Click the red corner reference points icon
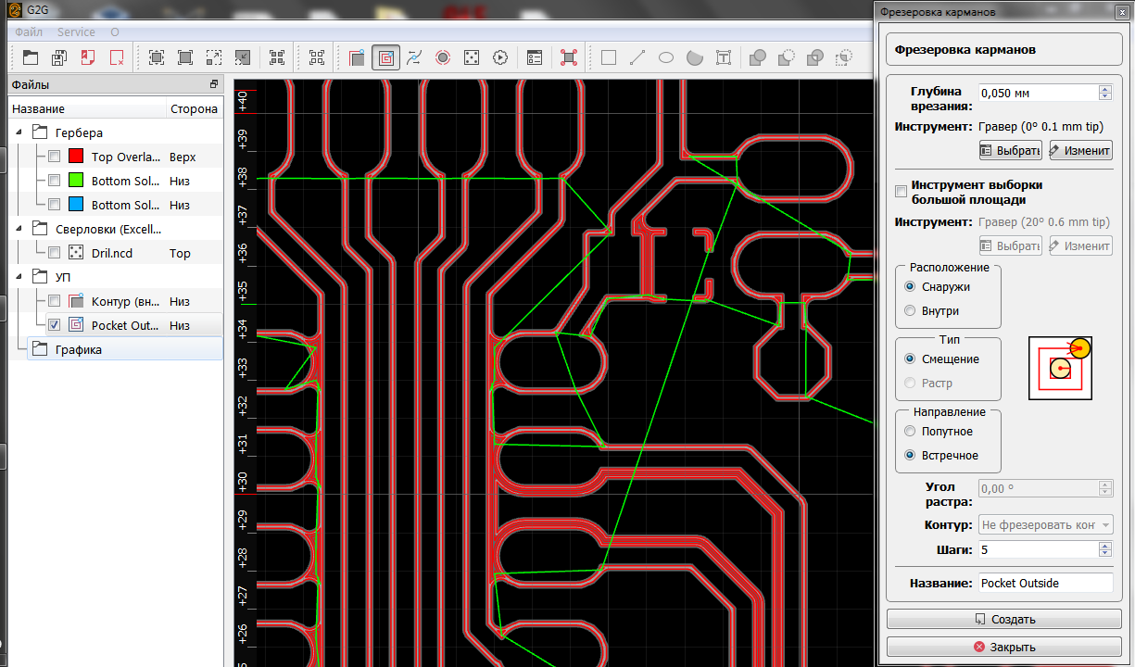This screenshot has height=667, width=1135. click(569, 57)
